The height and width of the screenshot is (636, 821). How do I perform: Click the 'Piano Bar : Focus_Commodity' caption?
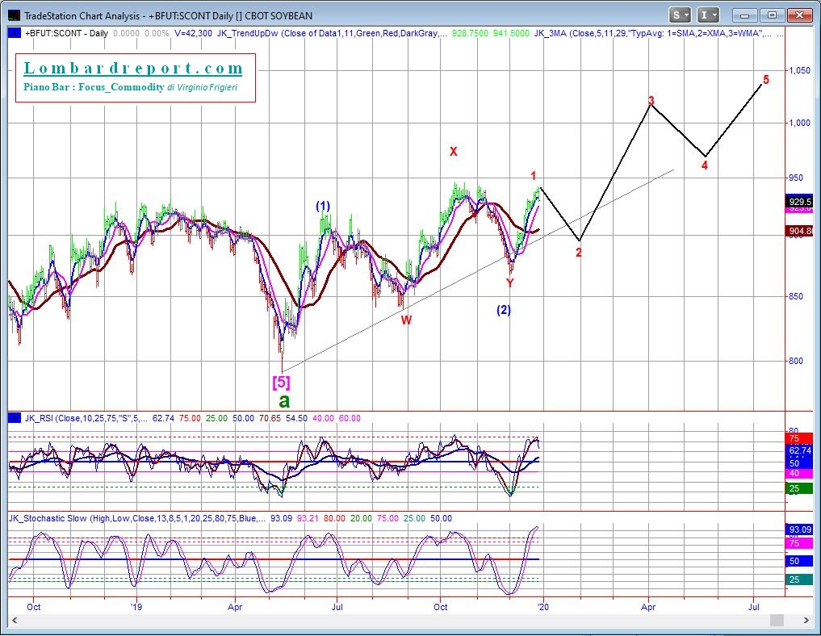pos(94,87)
